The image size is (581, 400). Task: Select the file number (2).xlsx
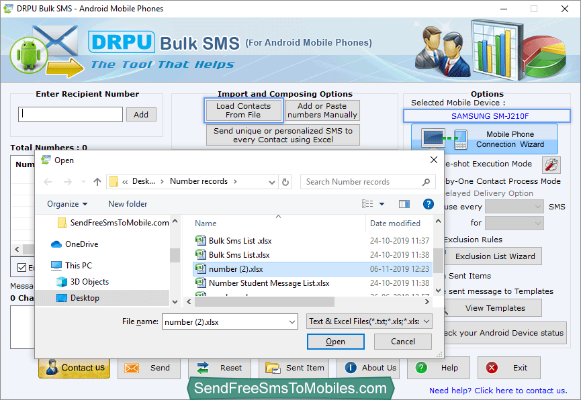click(312, 269)
